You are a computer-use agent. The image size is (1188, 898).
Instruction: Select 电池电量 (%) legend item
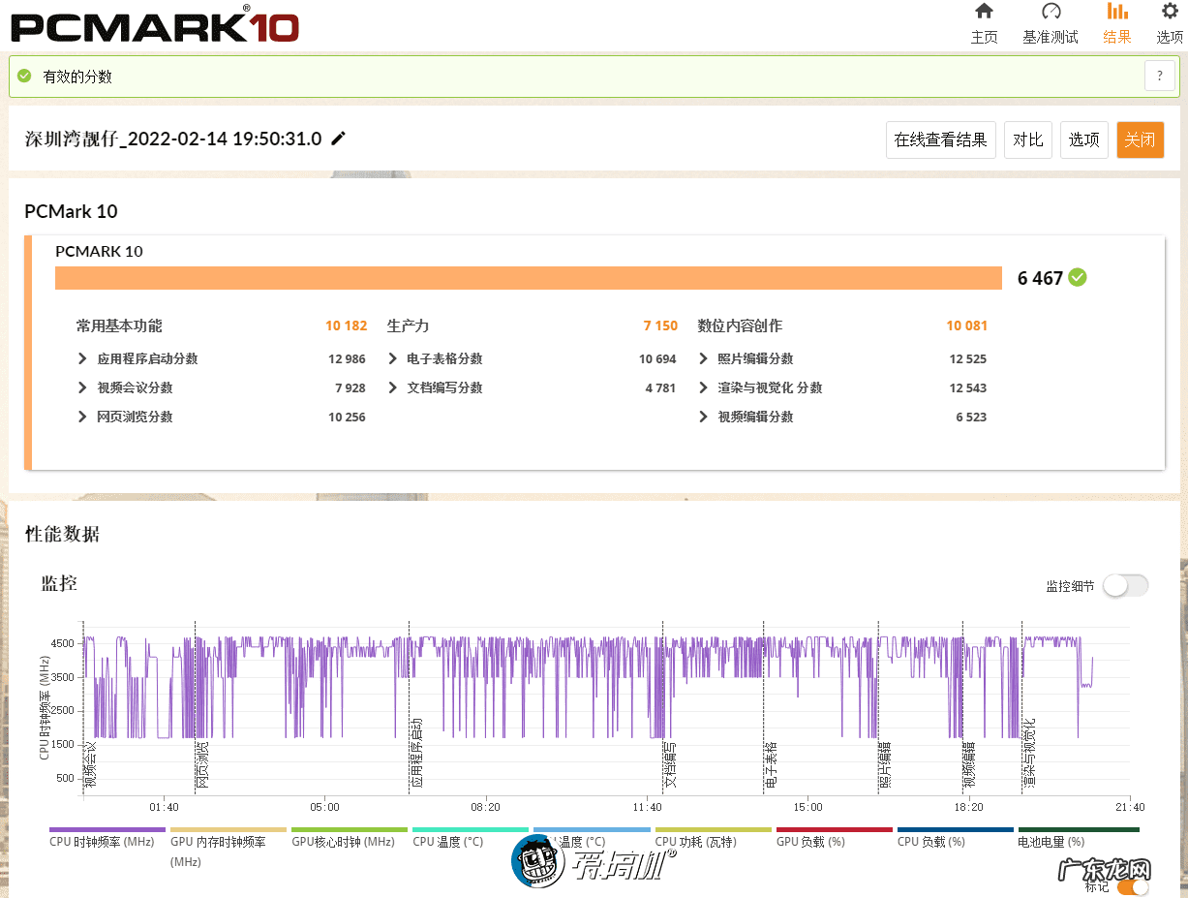1051,842
